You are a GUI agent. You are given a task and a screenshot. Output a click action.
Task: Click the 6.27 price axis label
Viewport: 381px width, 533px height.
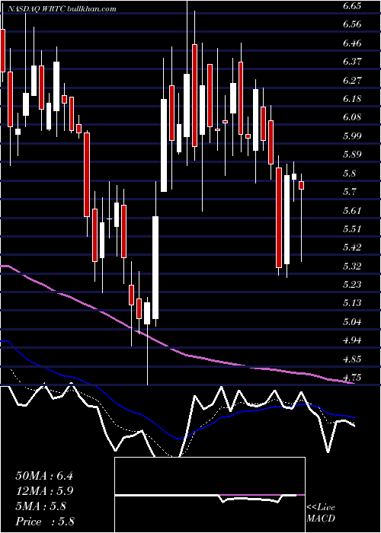click(352, 80)
